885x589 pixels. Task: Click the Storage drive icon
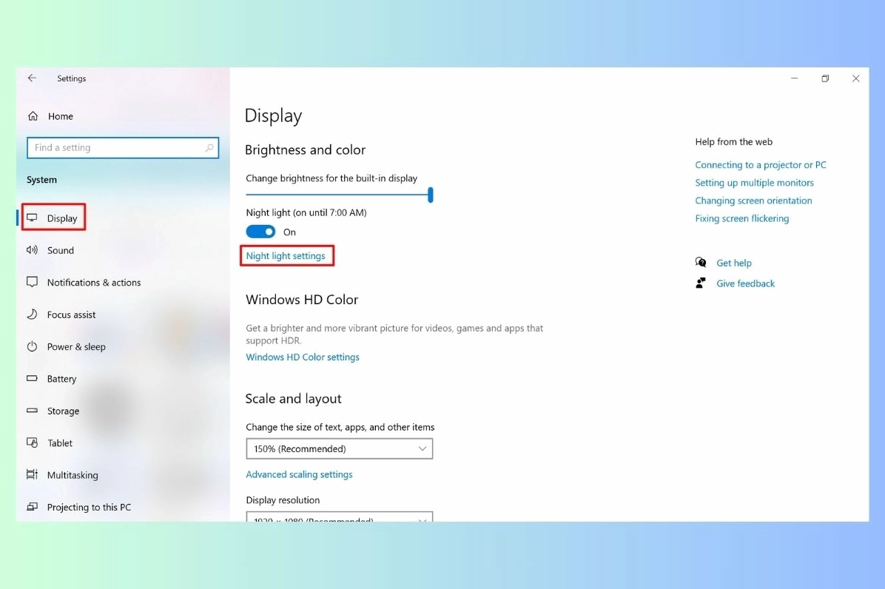click(x=32, y=411)
